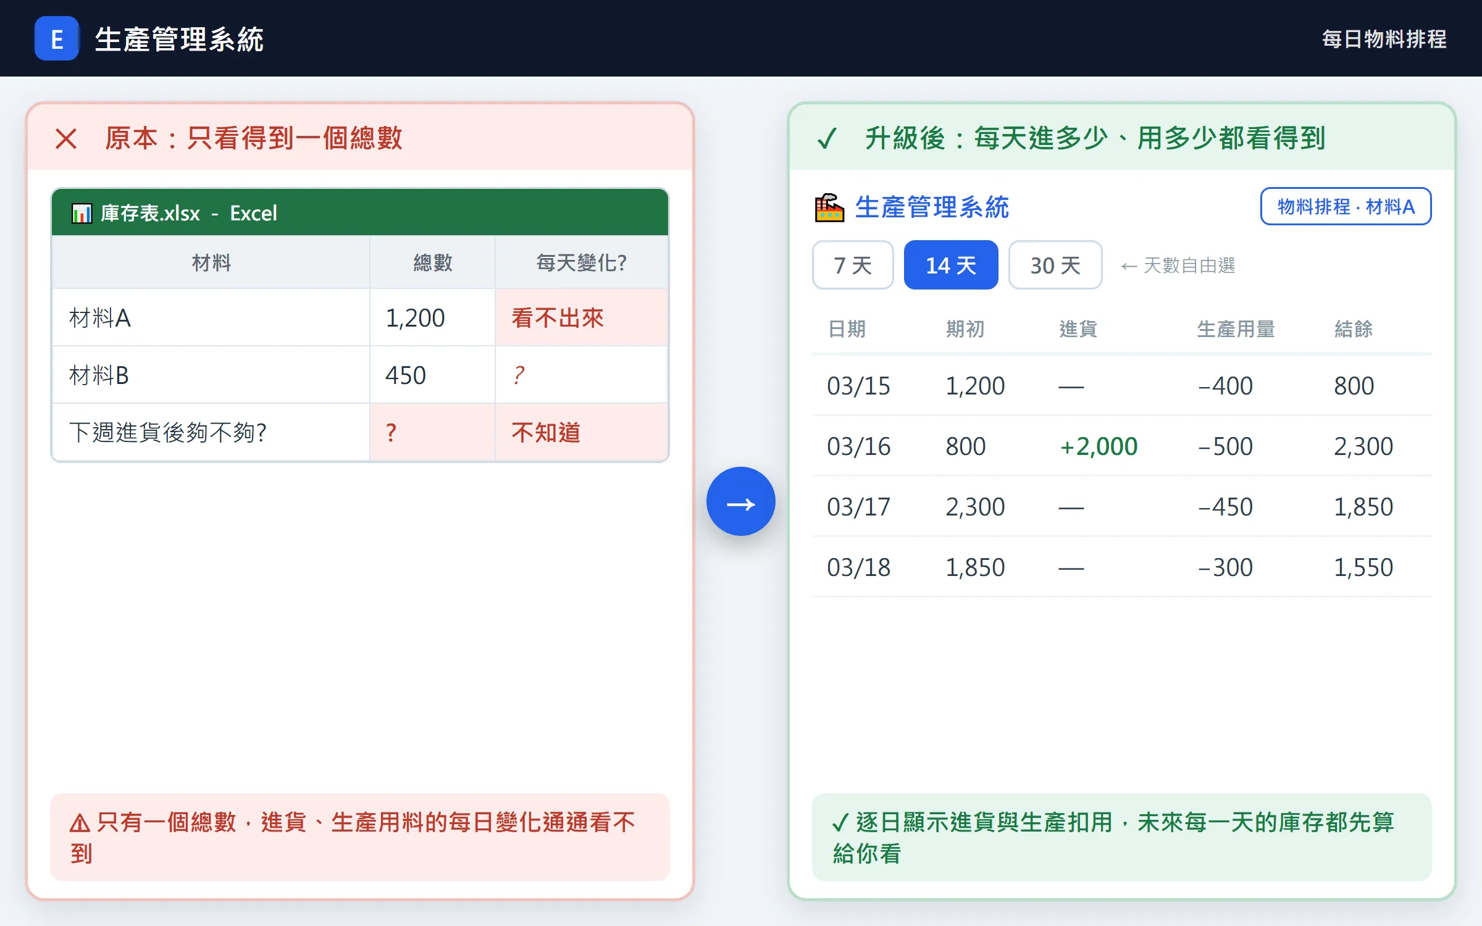Click the blue E logo icon
1482x926 pixels.
click(57, 38)
